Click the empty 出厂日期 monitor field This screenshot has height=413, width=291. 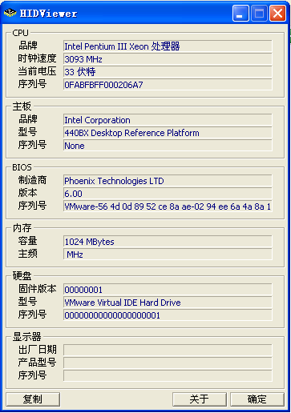point(168,350)
